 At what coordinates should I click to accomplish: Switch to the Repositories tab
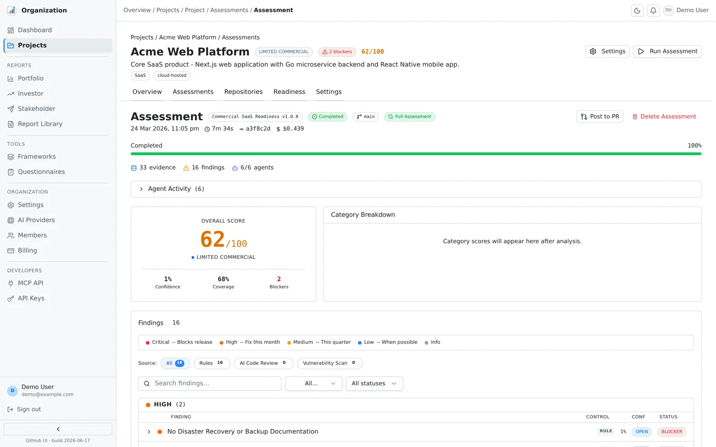click(243, 92)
